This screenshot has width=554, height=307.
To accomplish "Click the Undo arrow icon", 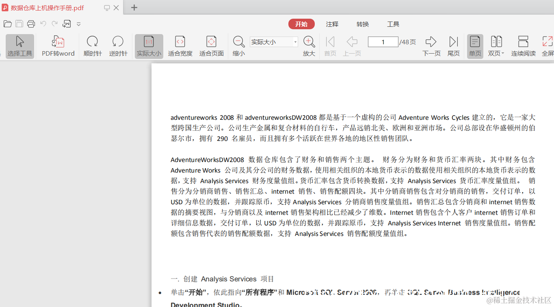I will [x=43, y=24].
